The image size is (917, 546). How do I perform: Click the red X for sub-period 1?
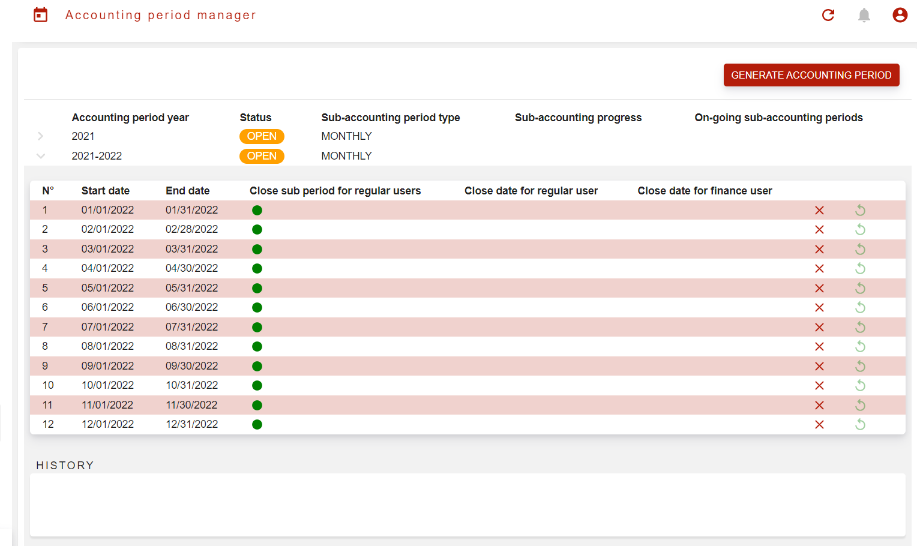tap(819, 211)
